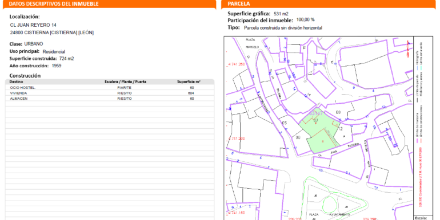Screen dimensions: 440x220
Task: Click parcel '08' on the cadastral map
Action: [x=338, y=112]
